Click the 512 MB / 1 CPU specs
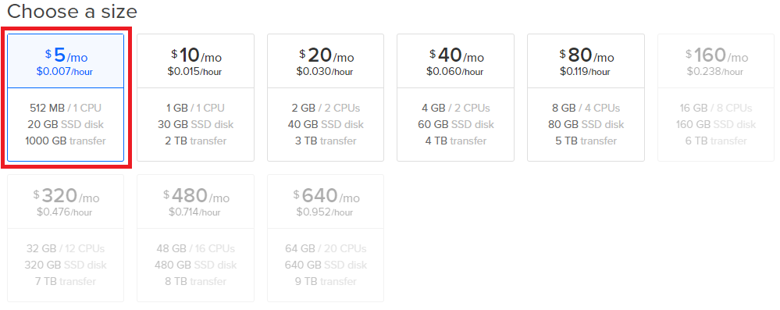 [x=66, y=108]
